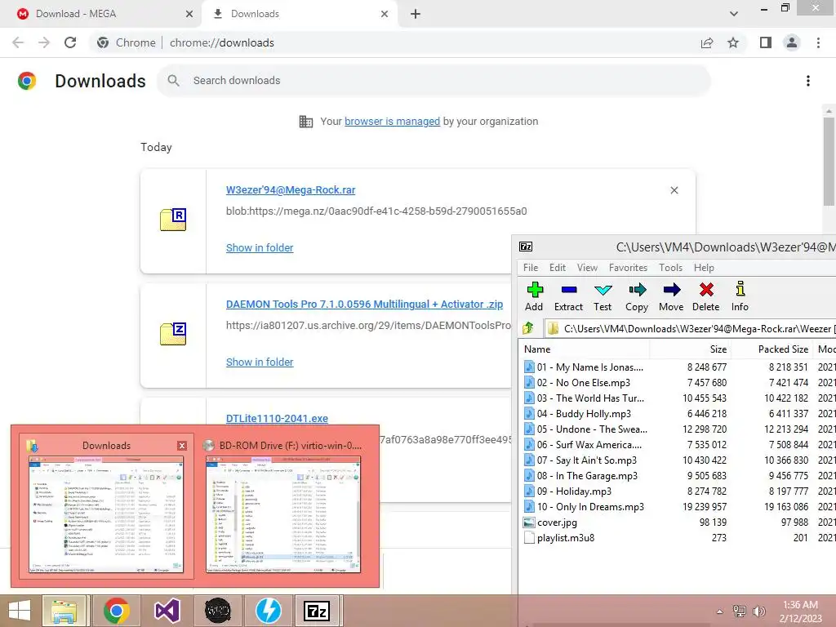Switch to the Downloads Chrome tab
This screenshot has width=836, height=627.
[x=299, y=14]
